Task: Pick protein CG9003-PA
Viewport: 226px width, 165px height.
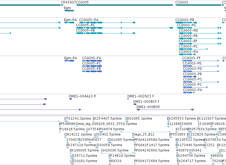Action: [x=193, y=90]
